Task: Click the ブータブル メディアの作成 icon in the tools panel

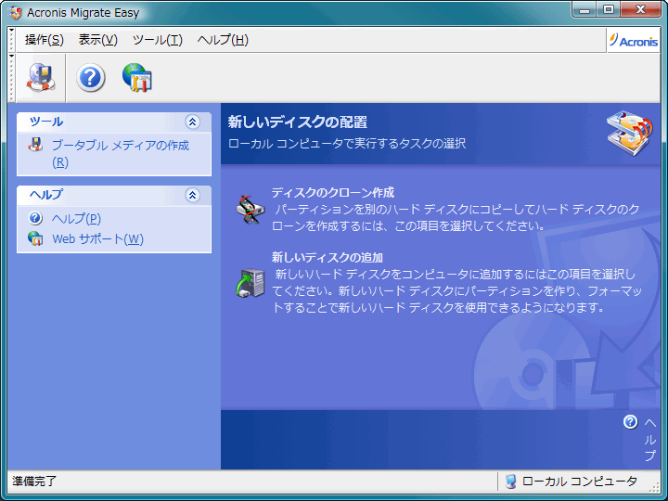Action: [35, 145]
